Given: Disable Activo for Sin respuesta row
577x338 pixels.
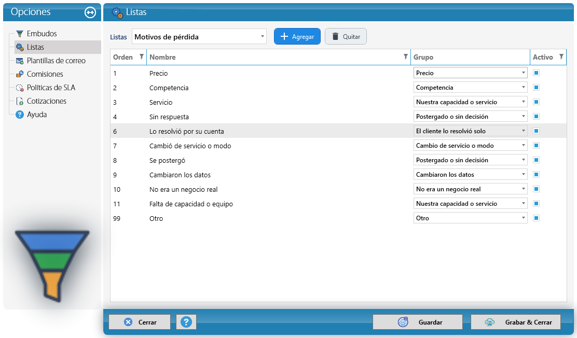Looking at the screenshot, I should click(536, 117).
